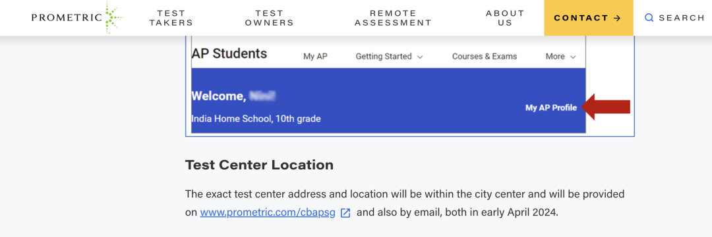Click the Prometric logo
This screenshot has width=712, height=237.
(77, 18)
